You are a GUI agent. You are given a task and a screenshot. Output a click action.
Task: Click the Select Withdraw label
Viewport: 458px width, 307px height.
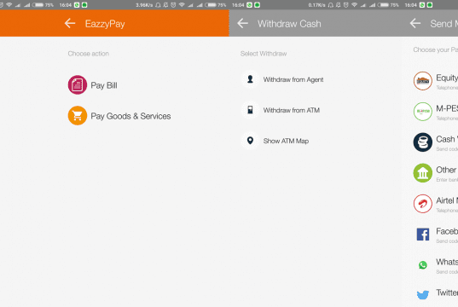[x=264, y=54]
